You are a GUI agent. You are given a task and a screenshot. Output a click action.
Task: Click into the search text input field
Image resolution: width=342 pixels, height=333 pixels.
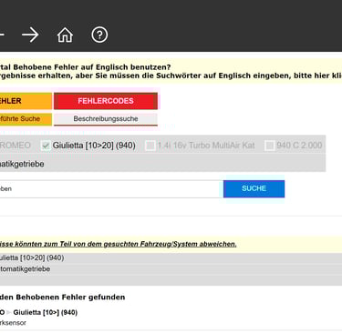111,189
